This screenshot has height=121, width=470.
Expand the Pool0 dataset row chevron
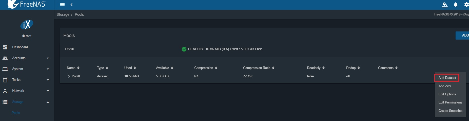pos(69,76)
